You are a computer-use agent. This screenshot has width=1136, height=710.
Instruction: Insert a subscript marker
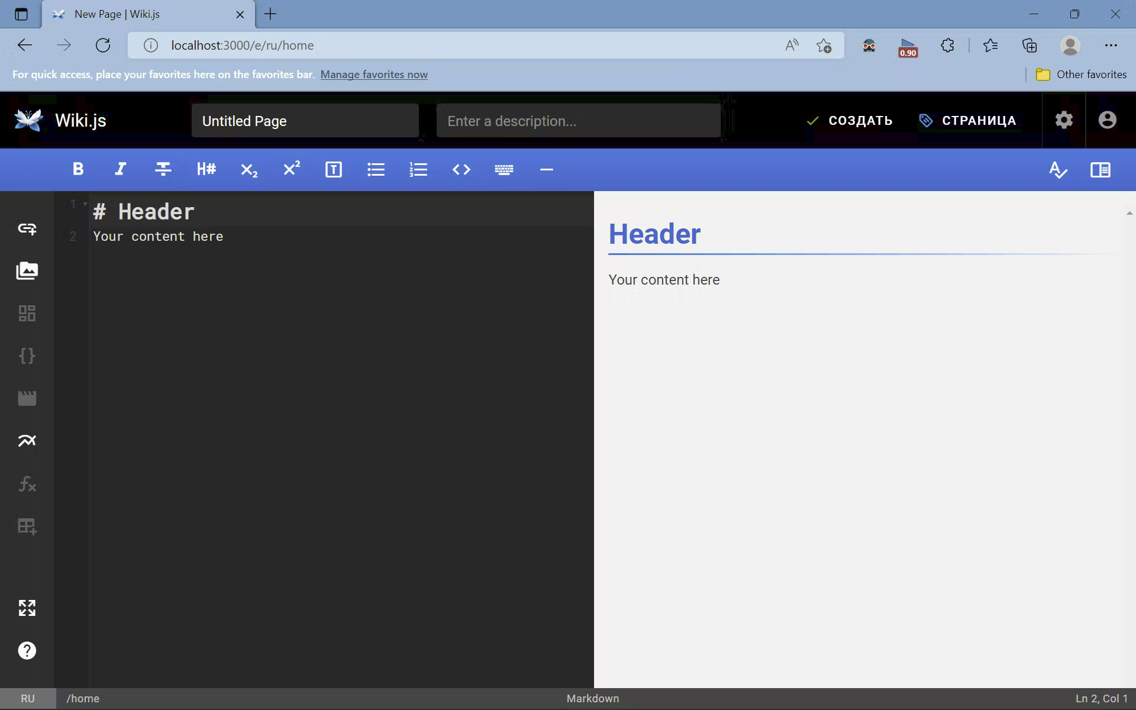click(248, 170)
